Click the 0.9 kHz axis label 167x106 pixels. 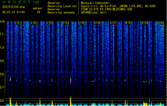tap(2, 61)
